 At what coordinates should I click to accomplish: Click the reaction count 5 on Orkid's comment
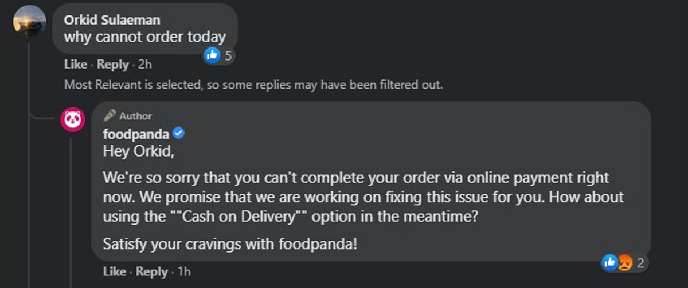[228, 55]
